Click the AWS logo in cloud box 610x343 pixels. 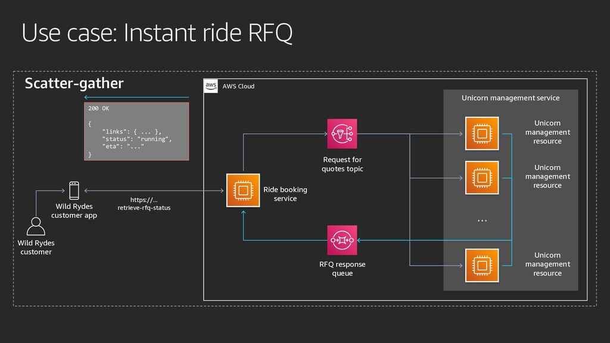point(211,86)
